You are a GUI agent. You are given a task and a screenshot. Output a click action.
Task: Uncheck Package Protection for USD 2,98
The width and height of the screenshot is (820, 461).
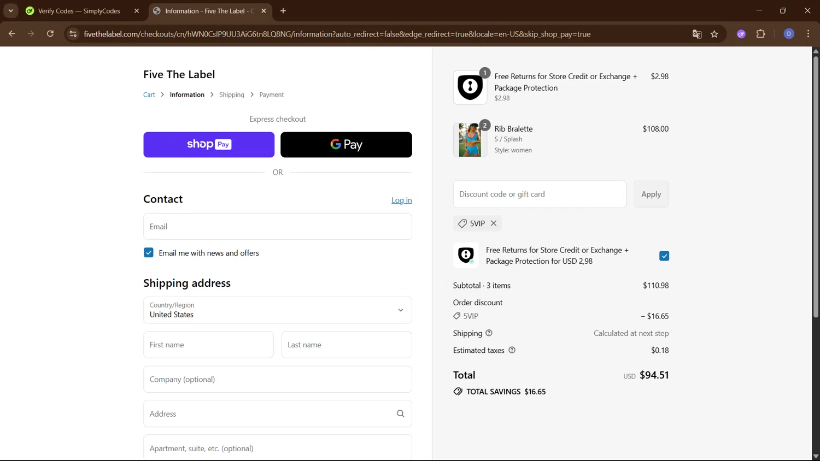(x=664, y=256)
